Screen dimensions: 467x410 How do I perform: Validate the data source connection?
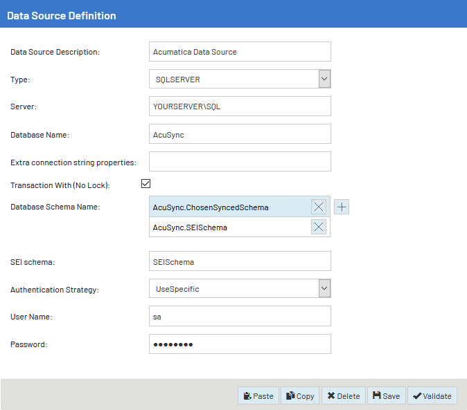pyautogui.click(x=432, y=395)
